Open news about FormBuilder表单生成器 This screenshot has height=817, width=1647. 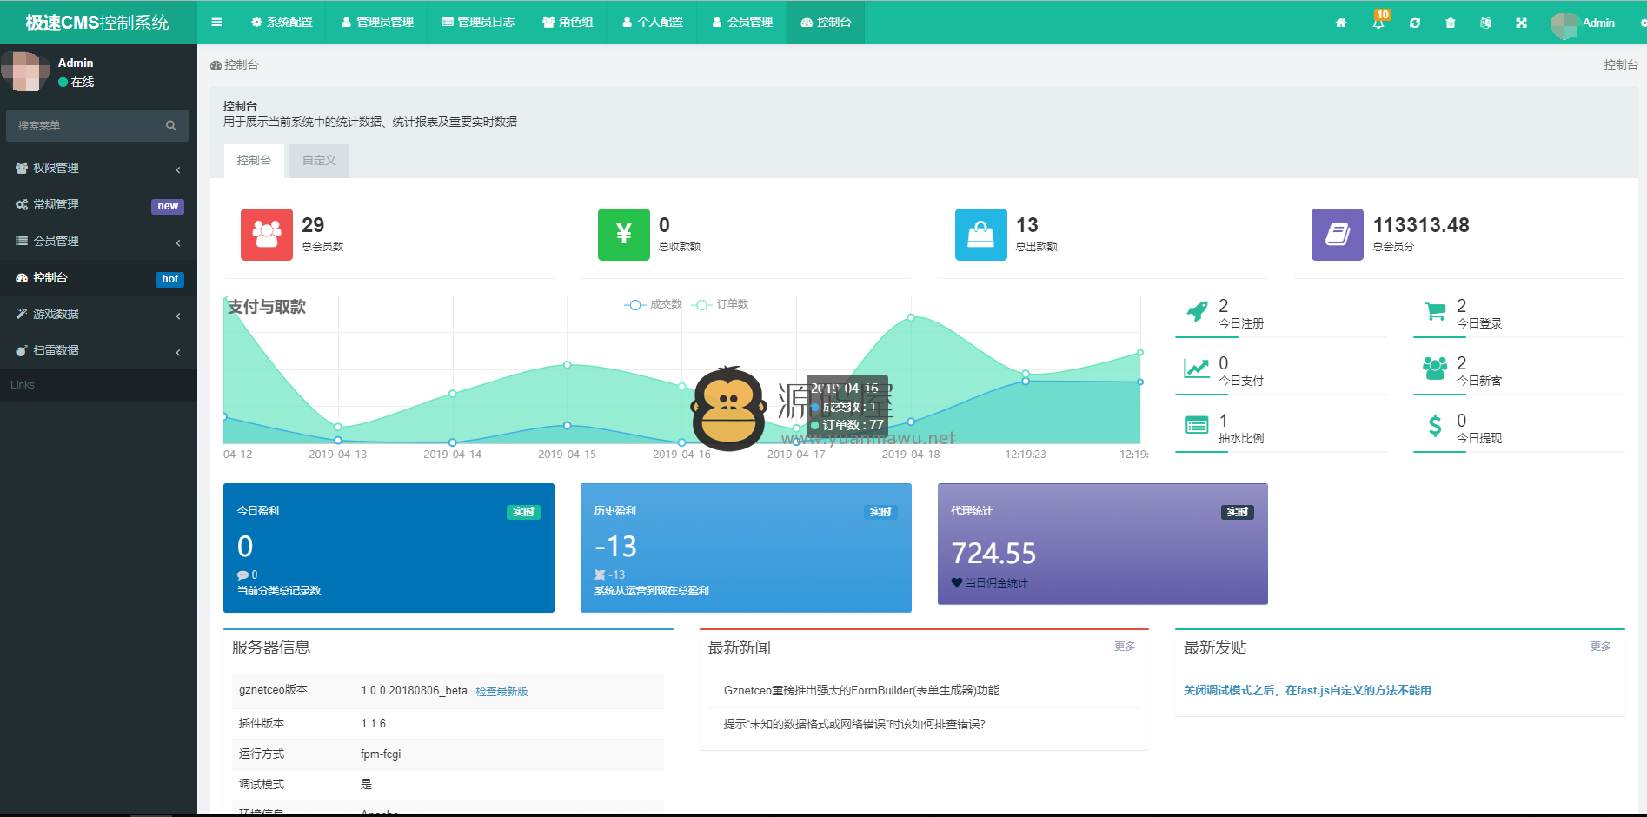point(861,691)
